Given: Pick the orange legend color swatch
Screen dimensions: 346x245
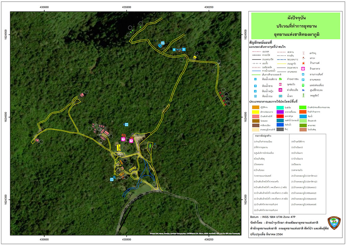Looking at the screenshot, I should (256, 107).
